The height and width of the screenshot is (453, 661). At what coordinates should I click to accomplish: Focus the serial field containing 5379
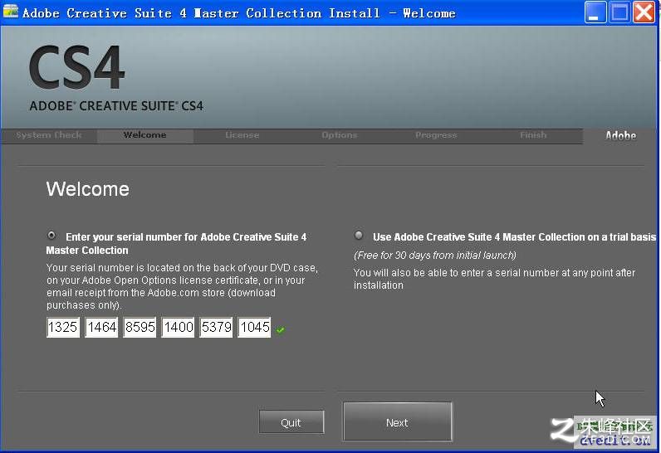(x=216, y=327)
